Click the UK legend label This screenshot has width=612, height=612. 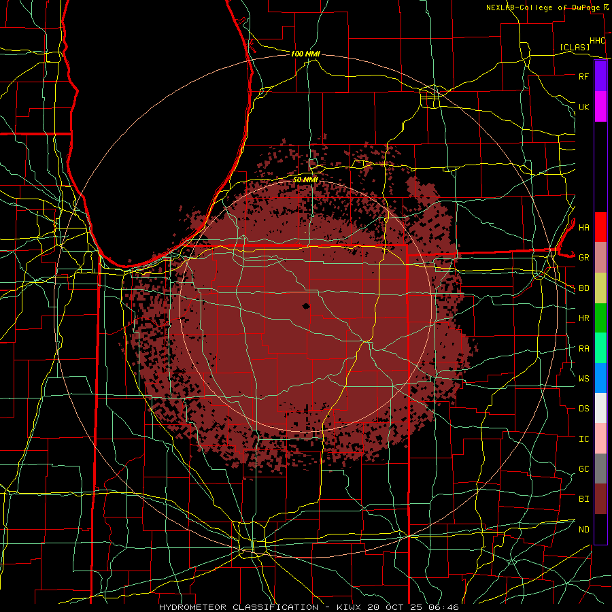(x=583, y=107)
